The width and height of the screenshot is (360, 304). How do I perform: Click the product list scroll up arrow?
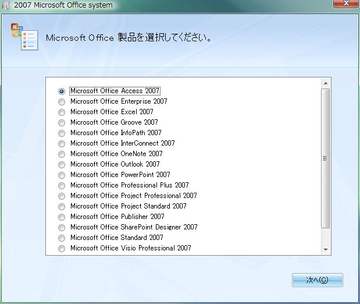326,83
